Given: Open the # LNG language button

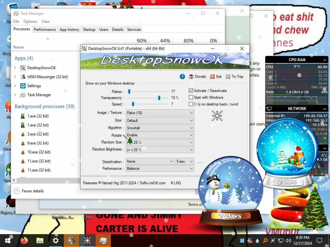Looking at the screenshot, I should tap(176, 183).
